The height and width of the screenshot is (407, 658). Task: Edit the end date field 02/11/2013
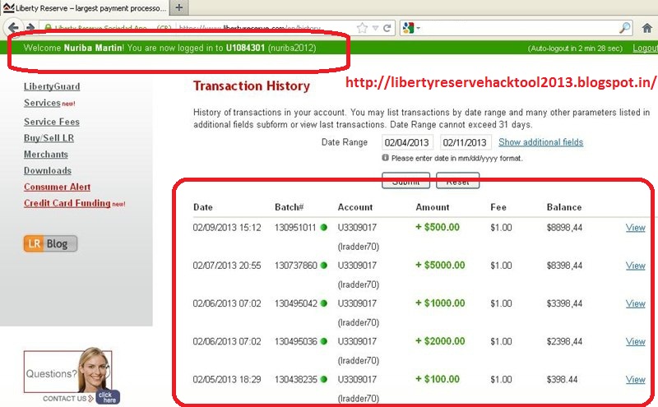pos(466,143)
